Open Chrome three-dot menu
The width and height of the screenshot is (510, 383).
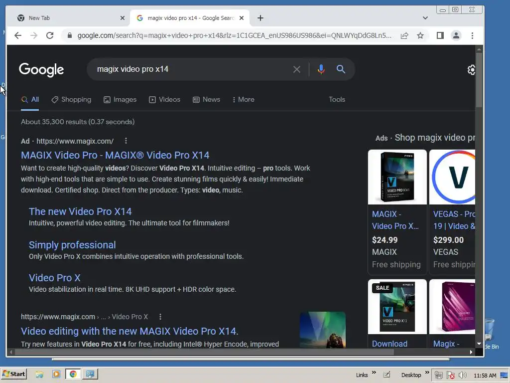click(472, 35)
